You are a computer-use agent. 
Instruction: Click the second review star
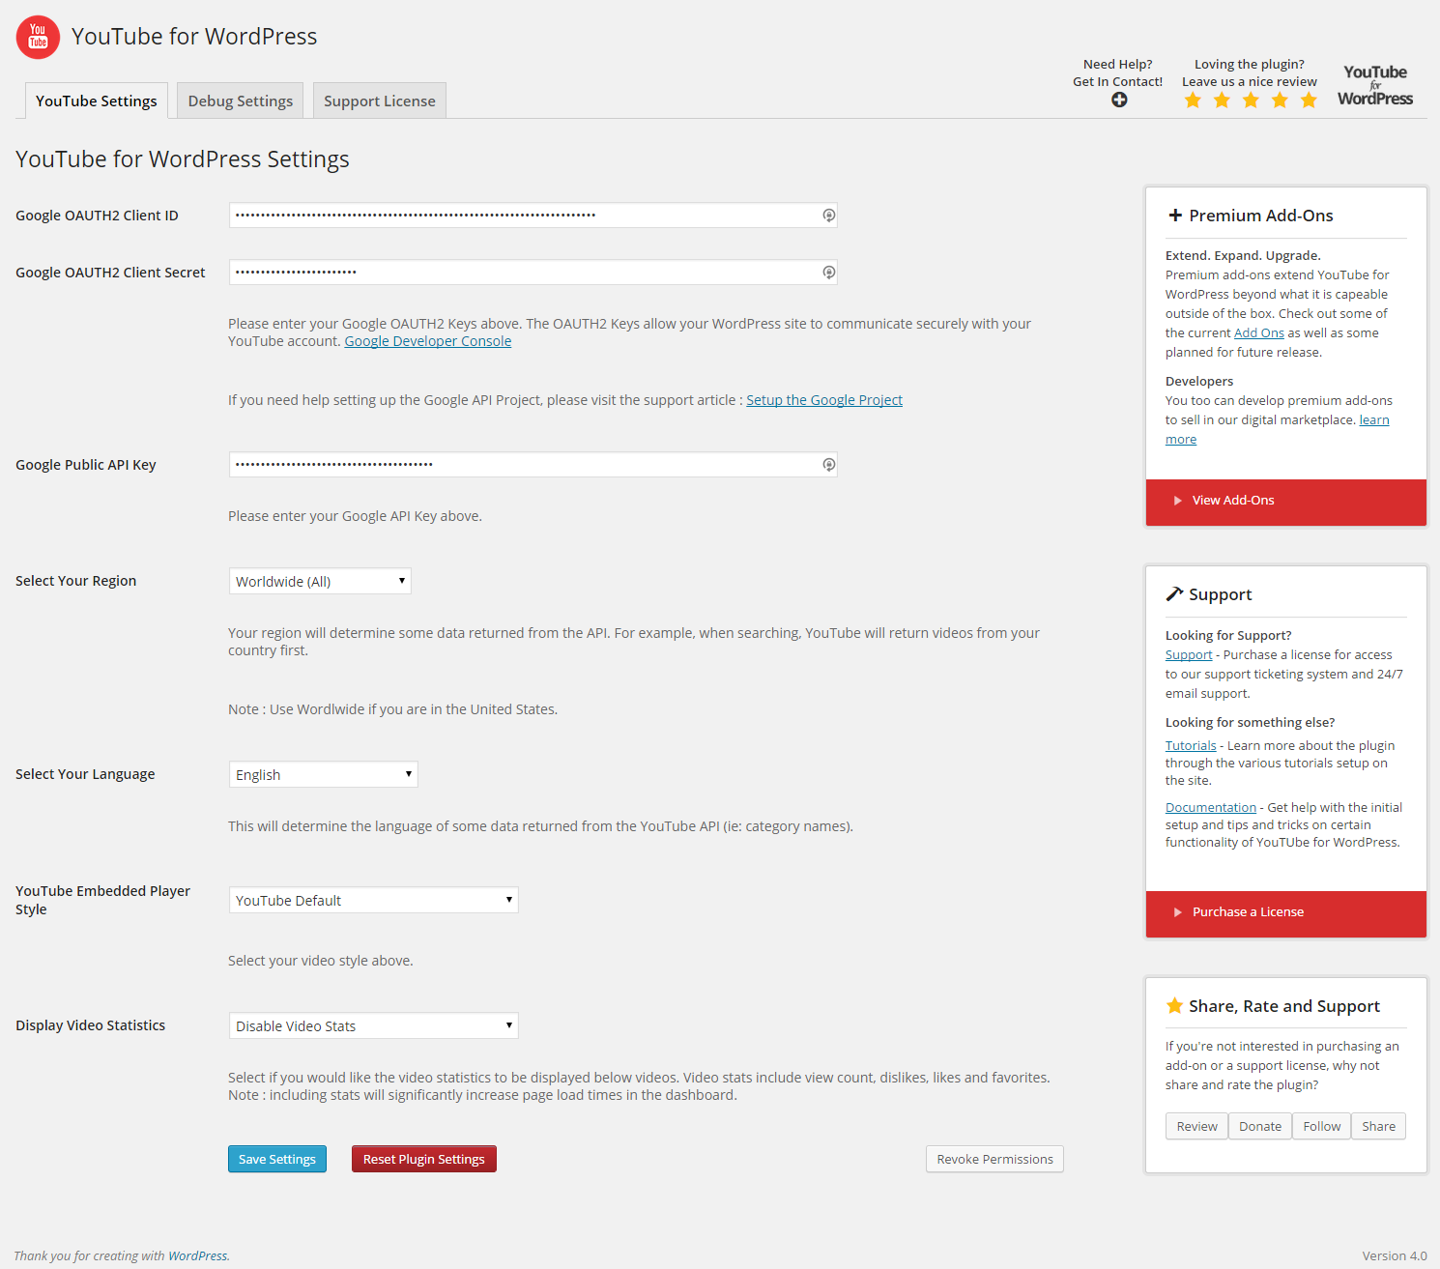[x=1222, y=101]
